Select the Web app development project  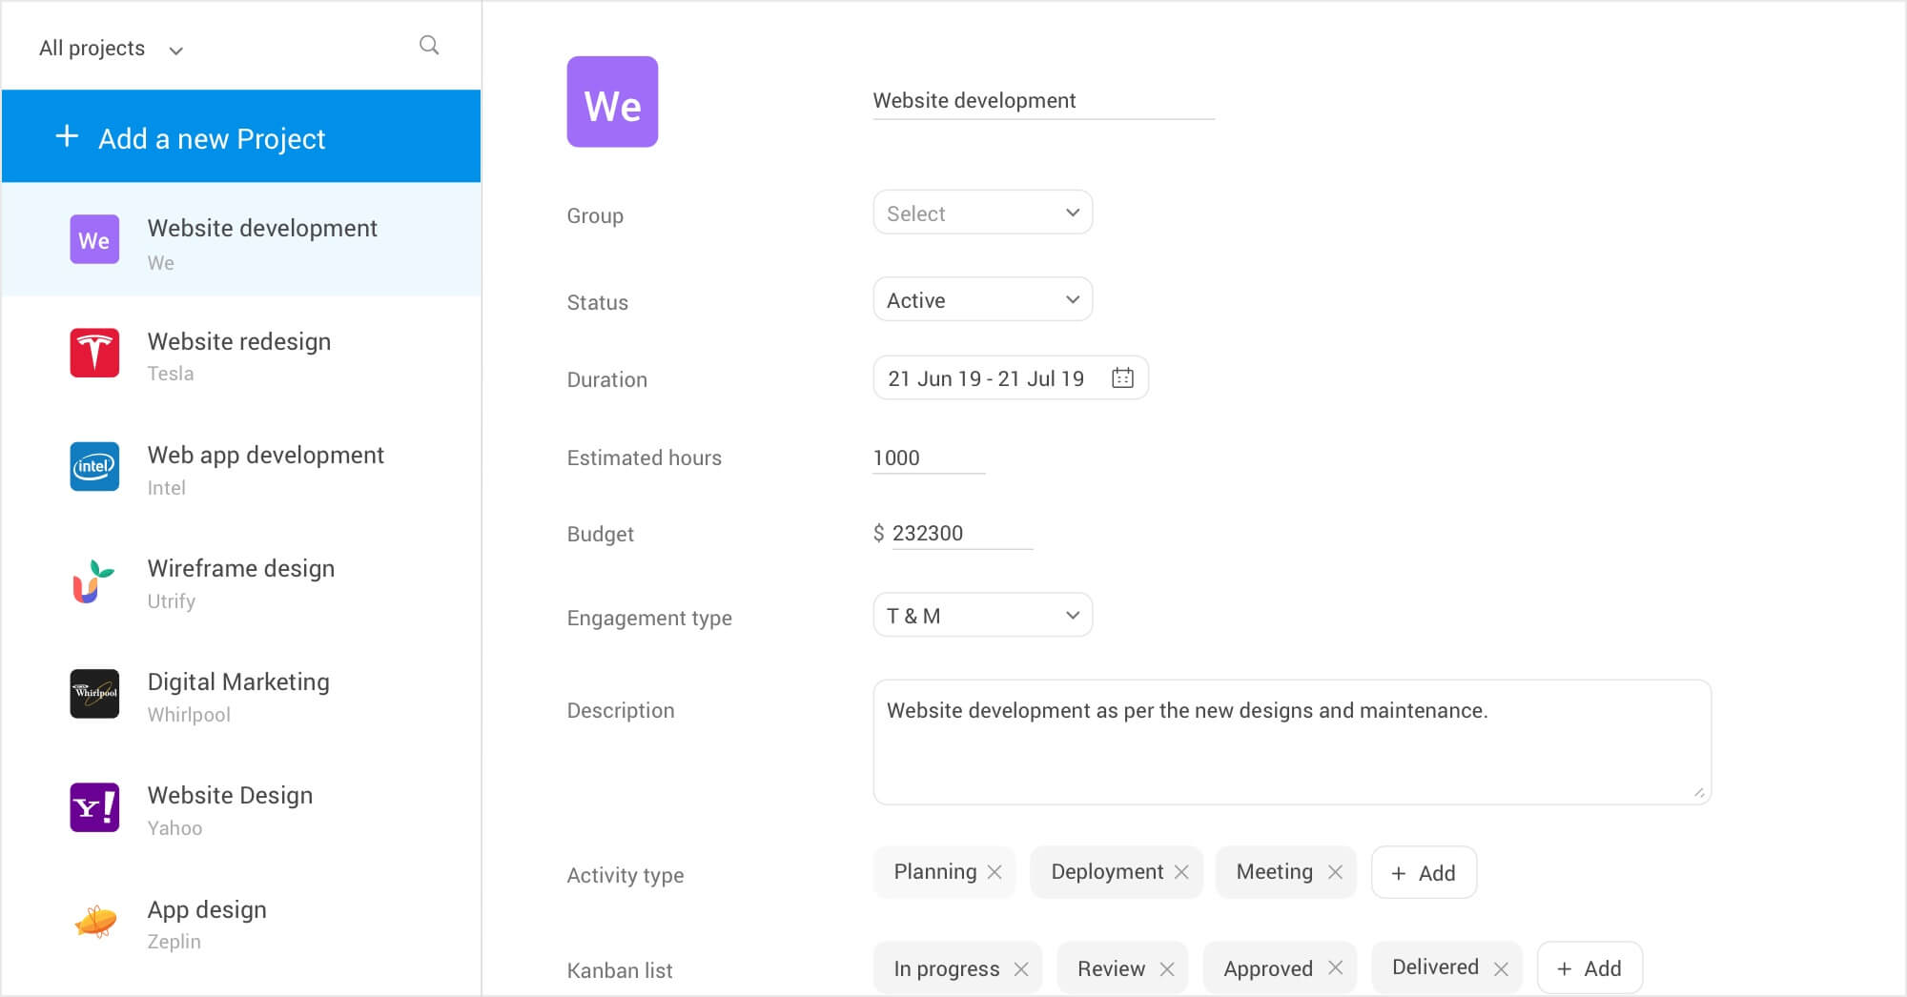point(241,466)
